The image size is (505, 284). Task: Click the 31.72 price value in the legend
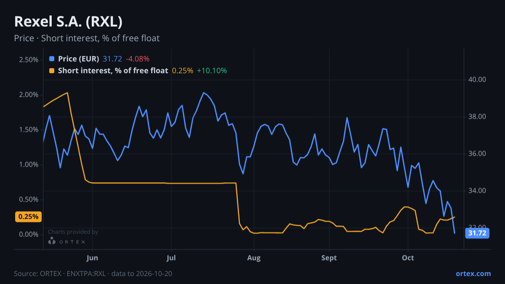112,59
